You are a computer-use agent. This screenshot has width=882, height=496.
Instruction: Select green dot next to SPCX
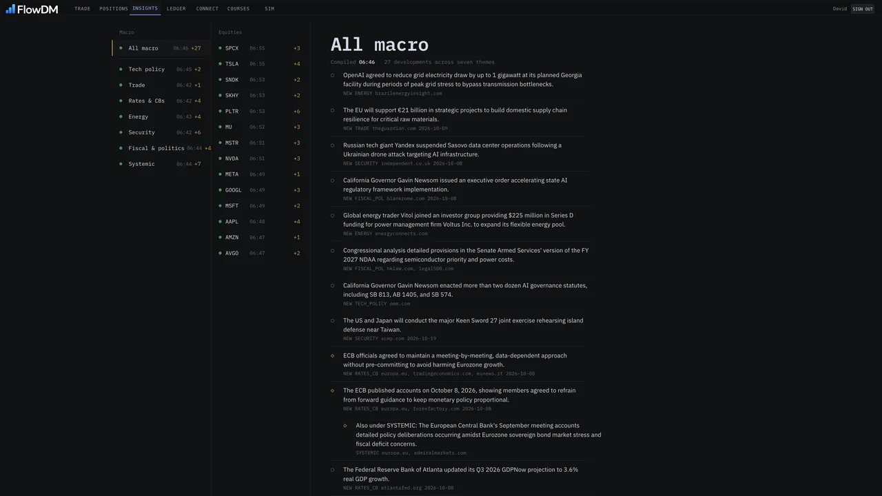tap(220, 48)
